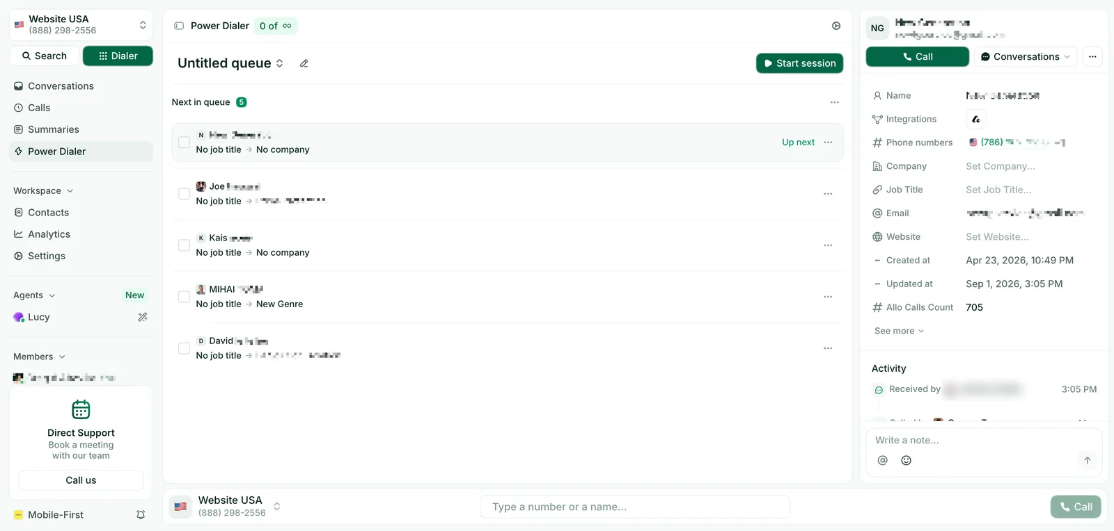
Task: Click the green Call button in contact panel
Action: pos(917,57)
